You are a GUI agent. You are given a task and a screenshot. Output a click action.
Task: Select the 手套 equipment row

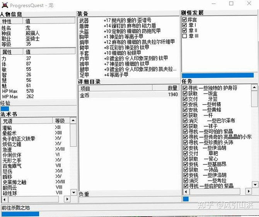tap(129, 53)
